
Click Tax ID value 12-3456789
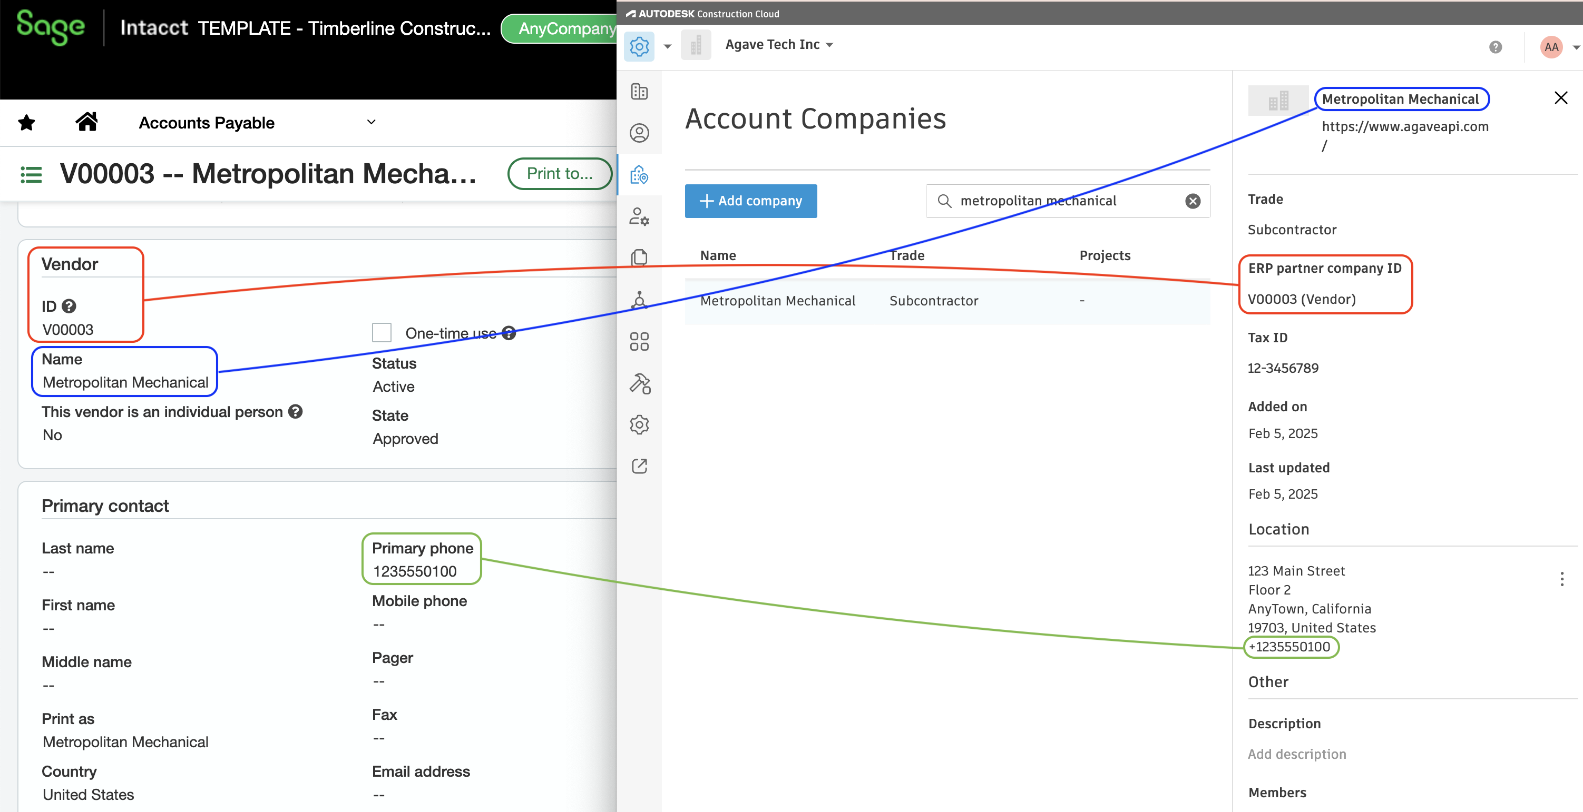(x=1283, y=368)
